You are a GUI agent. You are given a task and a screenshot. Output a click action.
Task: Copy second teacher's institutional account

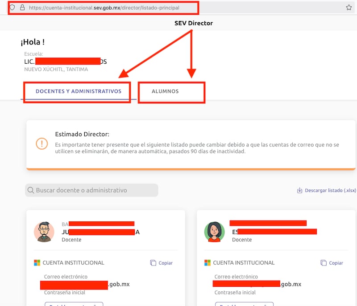[x=332, y=263]
